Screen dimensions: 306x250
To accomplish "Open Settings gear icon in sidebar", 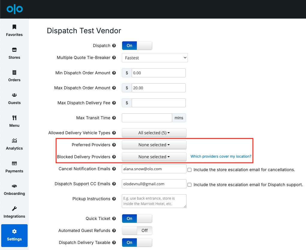I will [14, 231].
